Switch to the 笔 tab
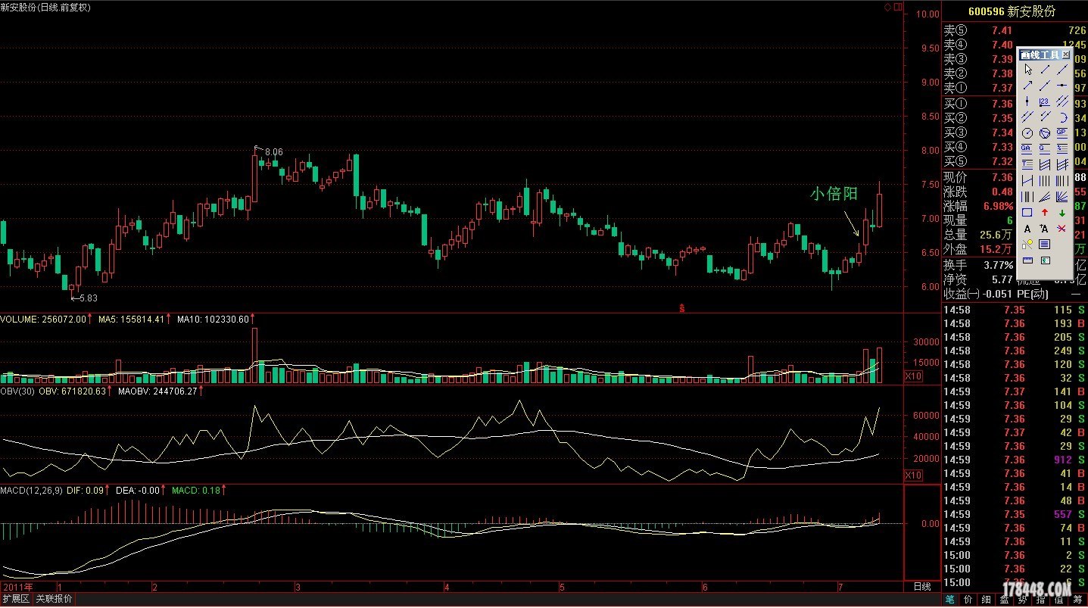The image size is (1088, 608). (x=949, y=600)
